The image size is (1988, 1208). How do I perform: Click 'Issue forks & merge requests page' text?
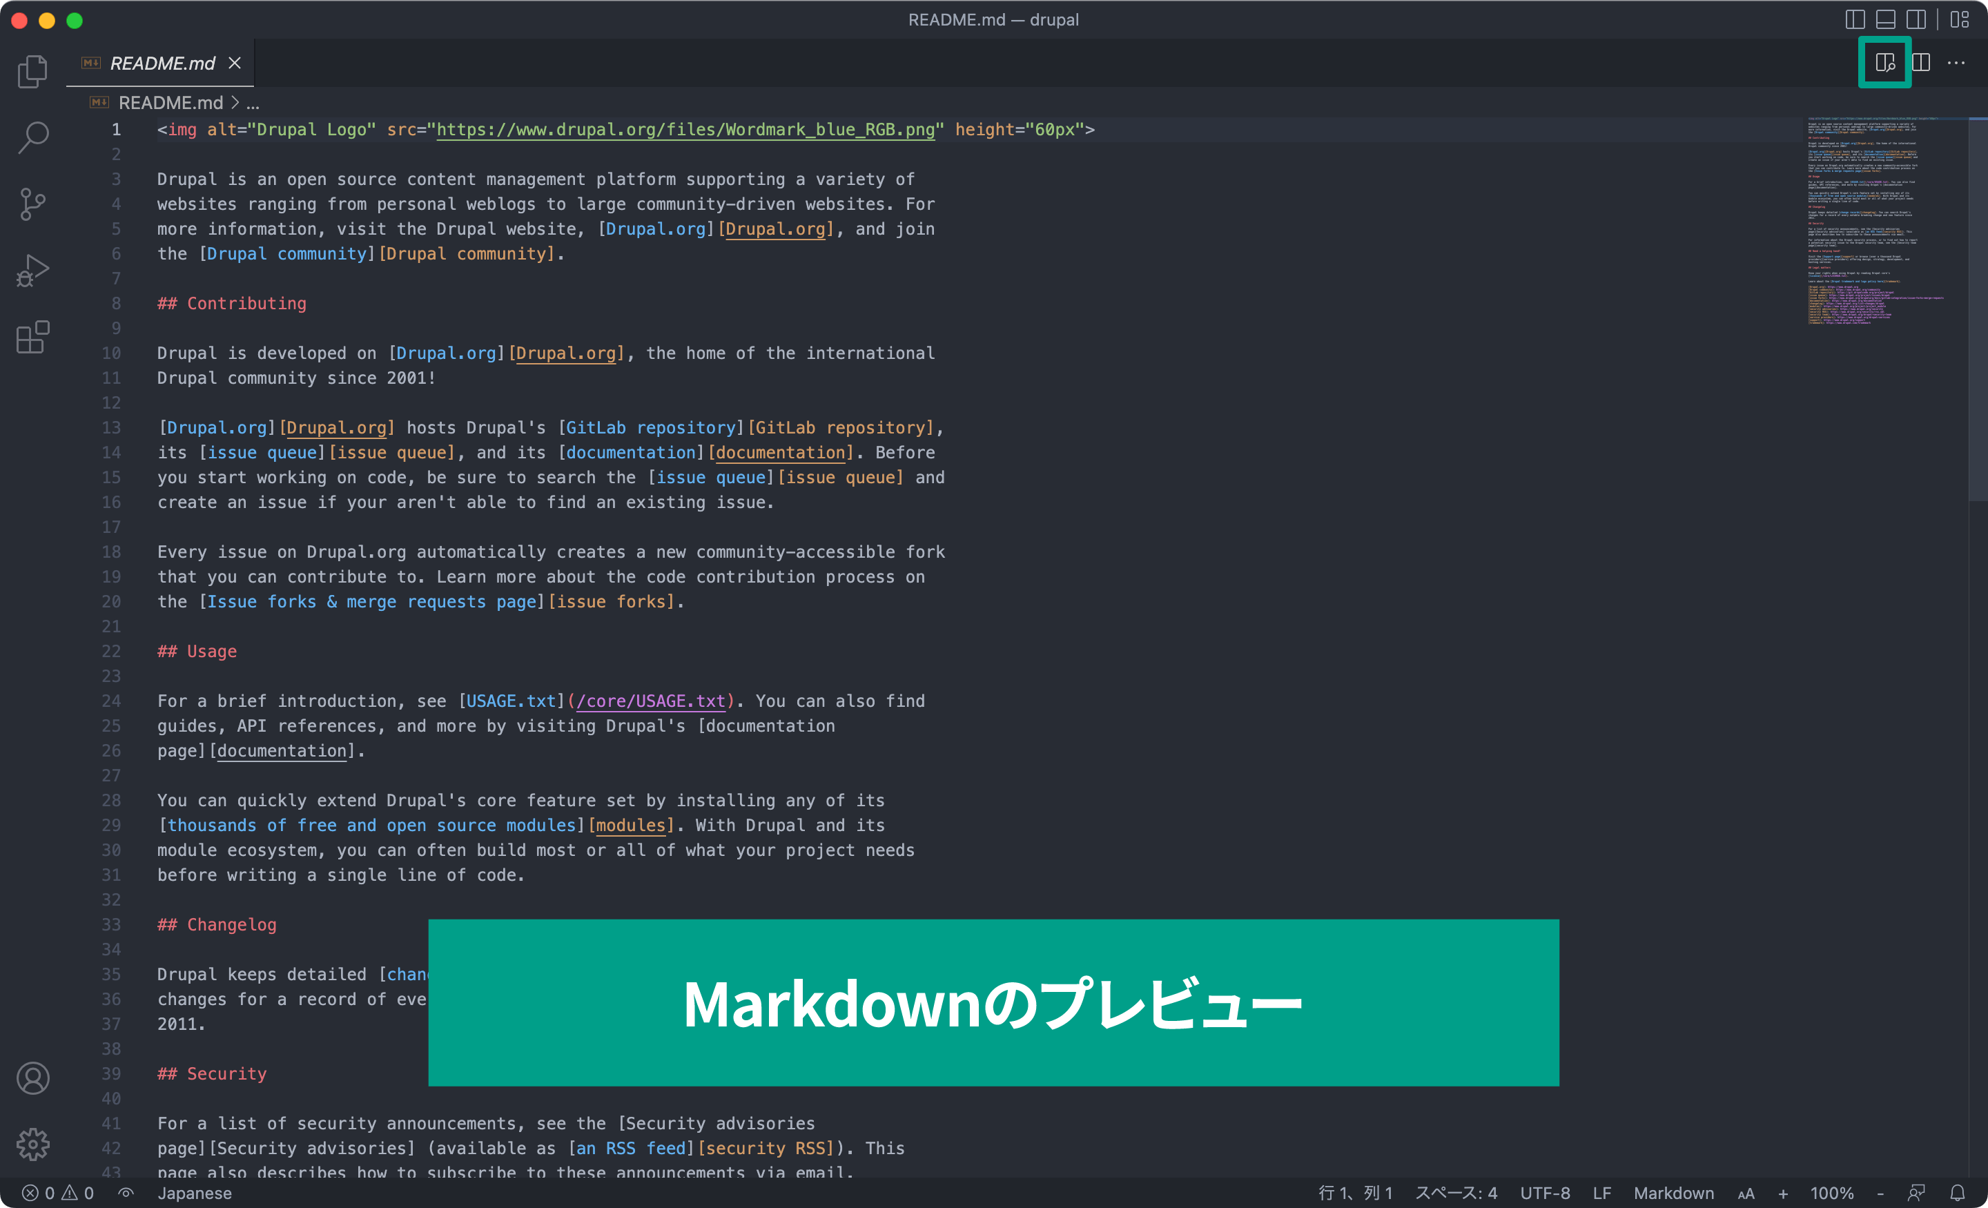371,601
